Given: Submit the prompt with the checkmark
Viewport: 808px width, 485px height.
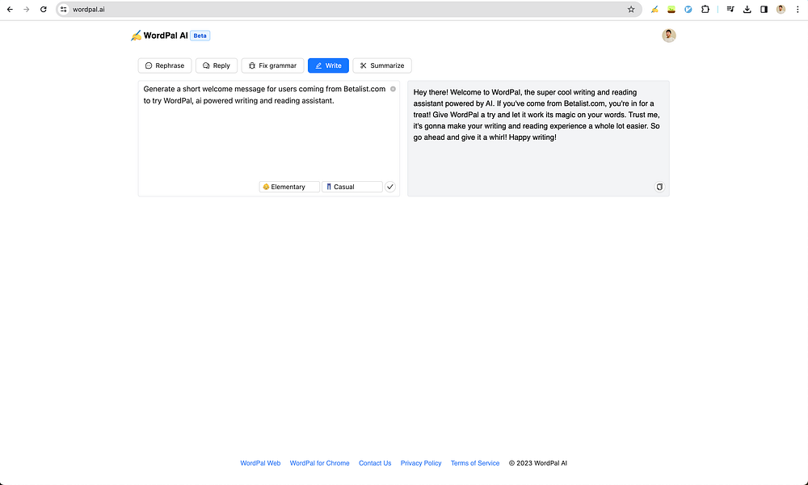Looking at the screenshot, I should click(390, 187).
